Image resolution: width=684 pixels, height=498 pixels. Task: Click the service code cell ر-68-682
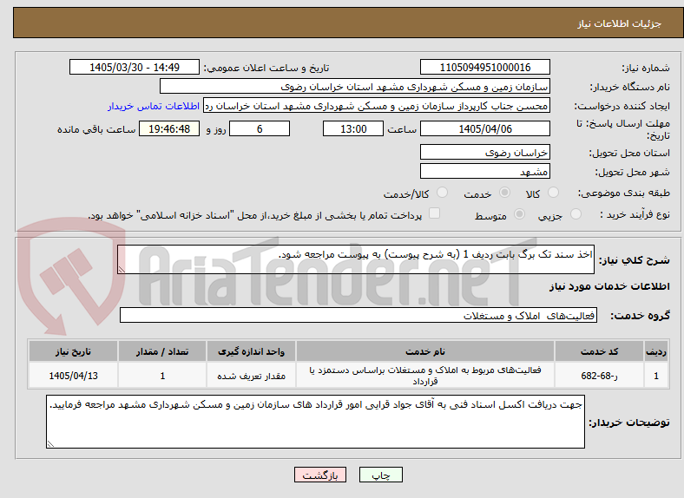tap(600, 375)
